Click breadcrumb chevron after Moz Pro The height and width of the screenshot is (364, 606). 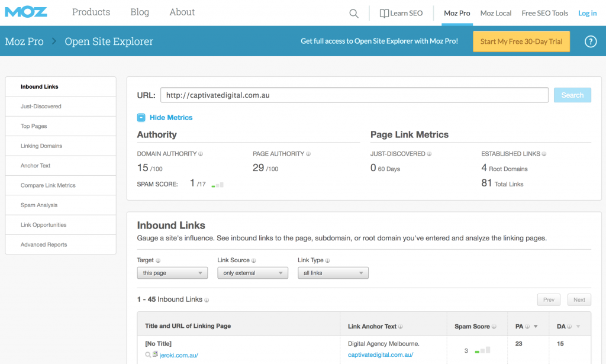(x=54, y=41)
